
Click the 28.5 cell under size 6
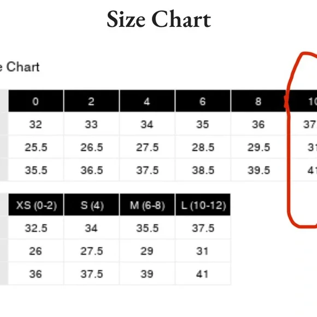203,147
